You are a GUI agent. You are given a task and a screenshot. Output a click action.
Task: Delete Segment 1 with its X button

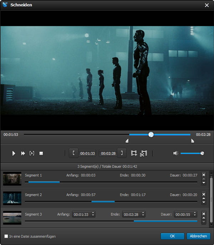tap(204, 175)
